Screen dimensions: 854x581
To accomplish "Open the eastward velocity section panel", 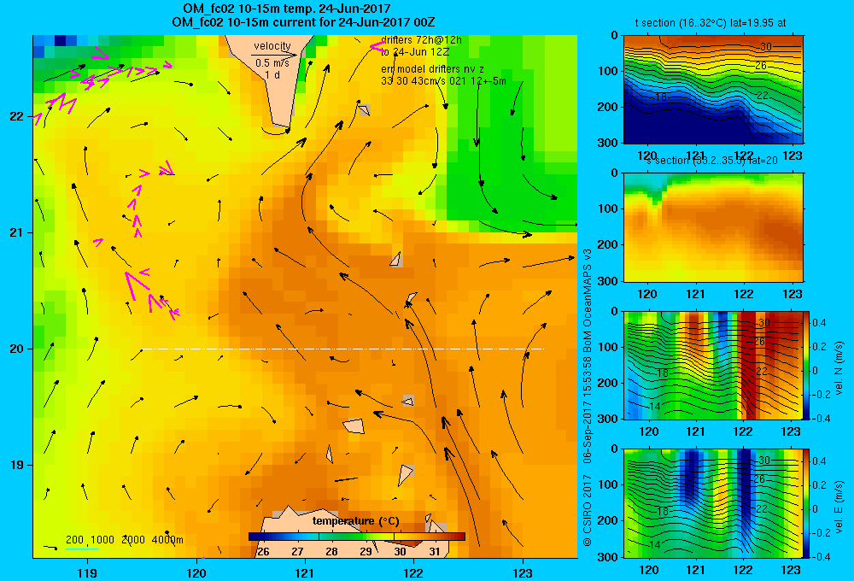I will [713, 503].
